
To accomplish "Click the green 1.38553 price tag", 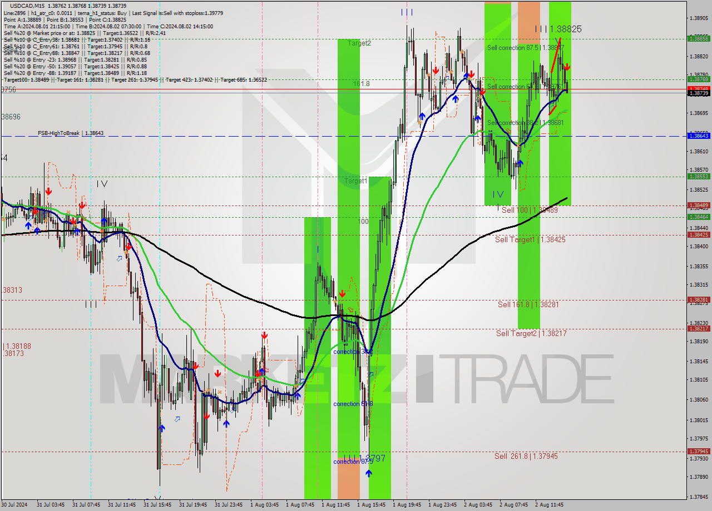I will 698,176.
